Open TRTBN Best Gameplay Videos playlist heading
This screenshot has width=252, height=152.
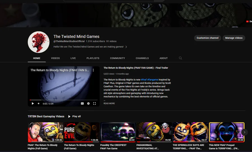[46, 117]
